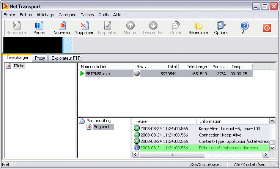Click the Reprendre (resume) toolbar icon
The image size is (280, 169).
point(17,26)
